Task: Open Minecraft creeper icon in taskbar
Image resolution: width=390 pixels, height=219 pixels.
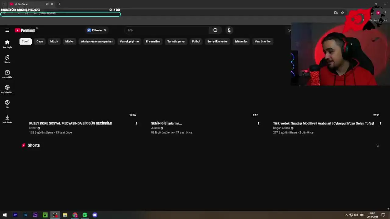Action: coord(45,215)
